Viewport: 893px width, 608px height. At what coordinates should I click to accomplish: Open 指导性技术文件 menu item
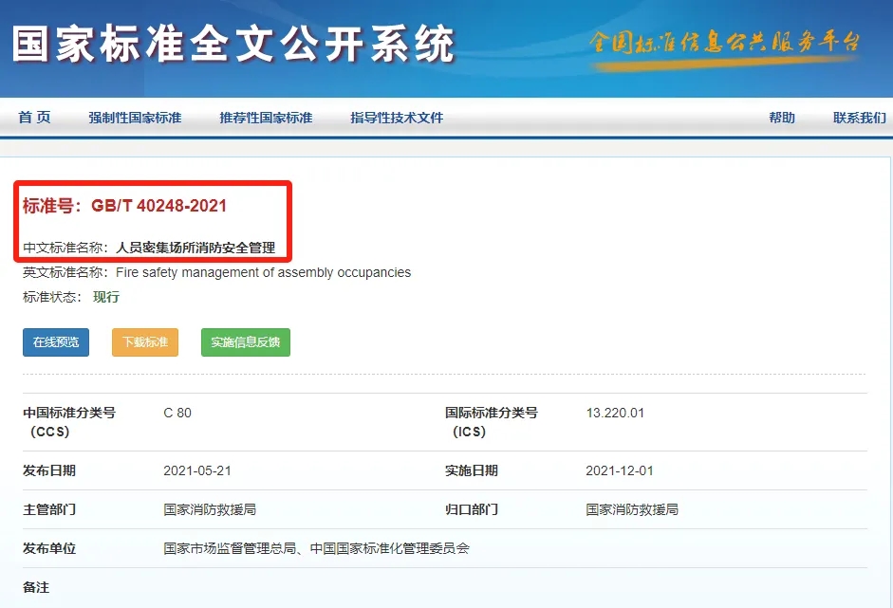click(397, 118)
